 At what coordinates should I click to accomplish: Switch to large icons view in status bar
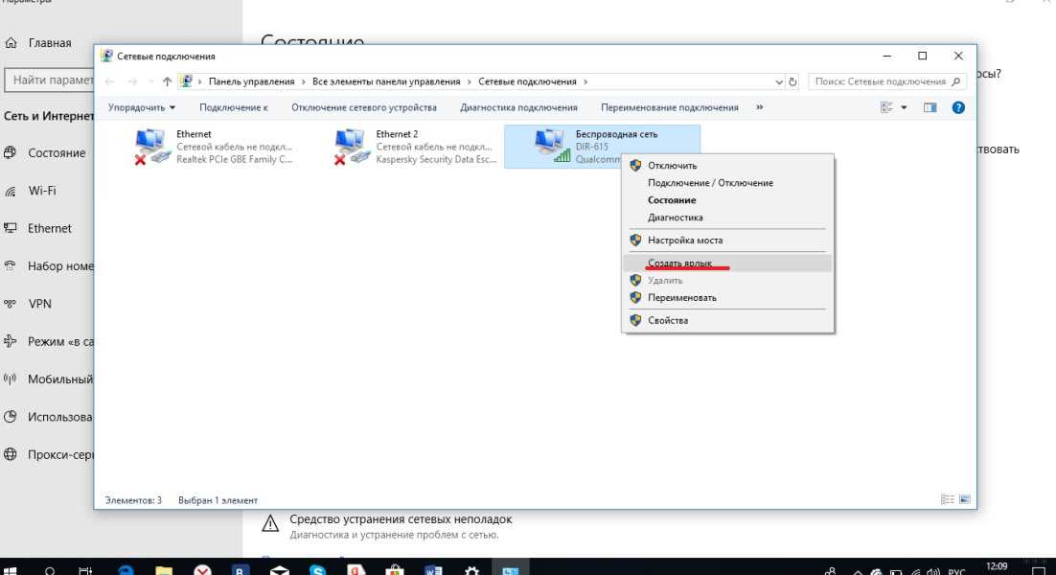coord(964,499)
